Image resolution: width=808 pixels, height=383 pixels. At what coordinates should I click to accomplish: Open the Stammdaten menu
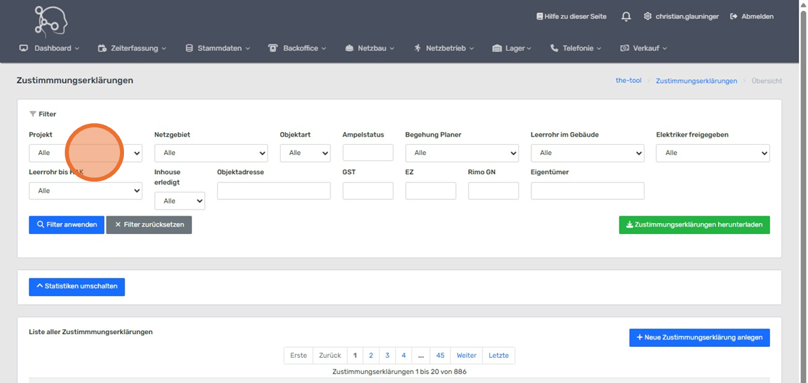pyautogui.click(x=218, y=48)
